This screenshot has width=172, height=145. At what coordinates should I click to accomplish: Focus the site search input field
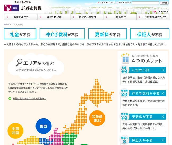pos(145,3)
